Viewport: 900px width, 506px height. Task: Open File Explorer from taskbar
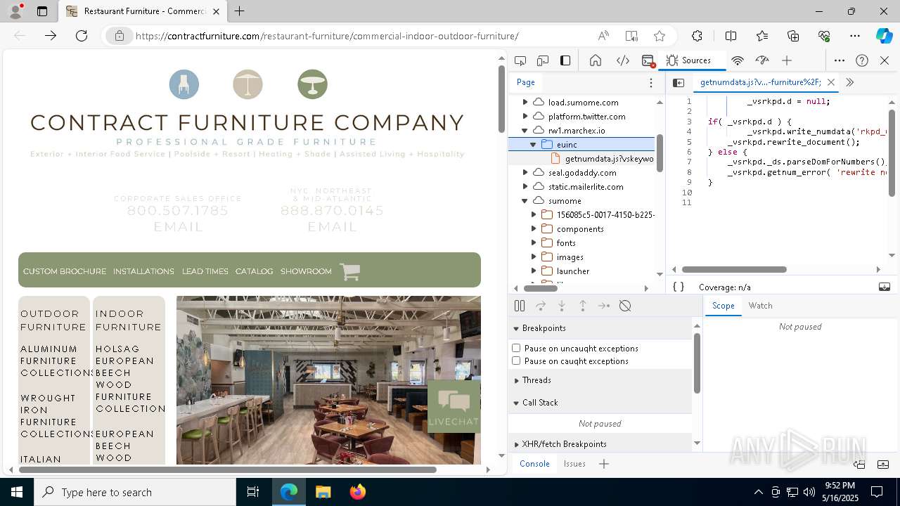pyautogui.click(x=323, y=492)
